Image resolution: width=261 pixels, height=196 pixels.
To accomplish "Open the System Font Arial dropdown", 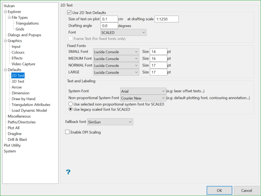I will tap(143, 91).
